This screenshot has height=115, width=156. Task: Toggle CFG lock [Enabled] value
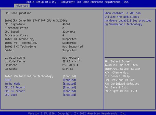click(69, 95)
